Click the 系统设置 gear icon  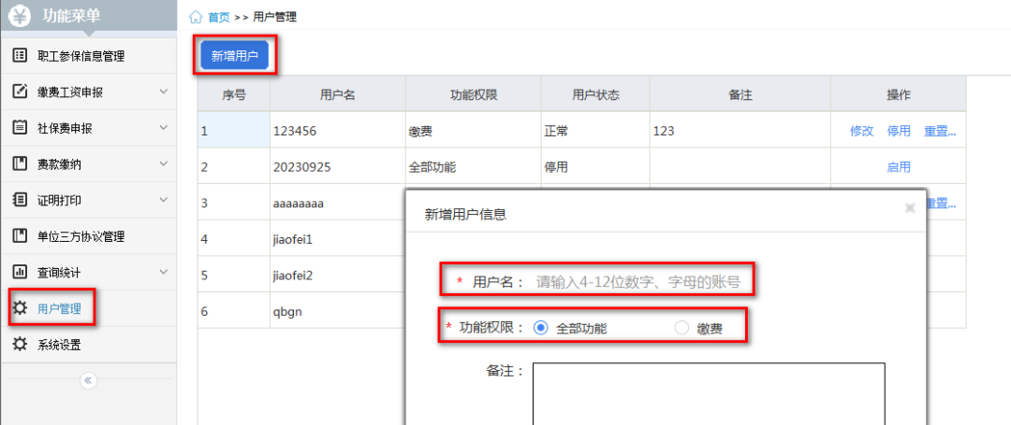[20, 345]
